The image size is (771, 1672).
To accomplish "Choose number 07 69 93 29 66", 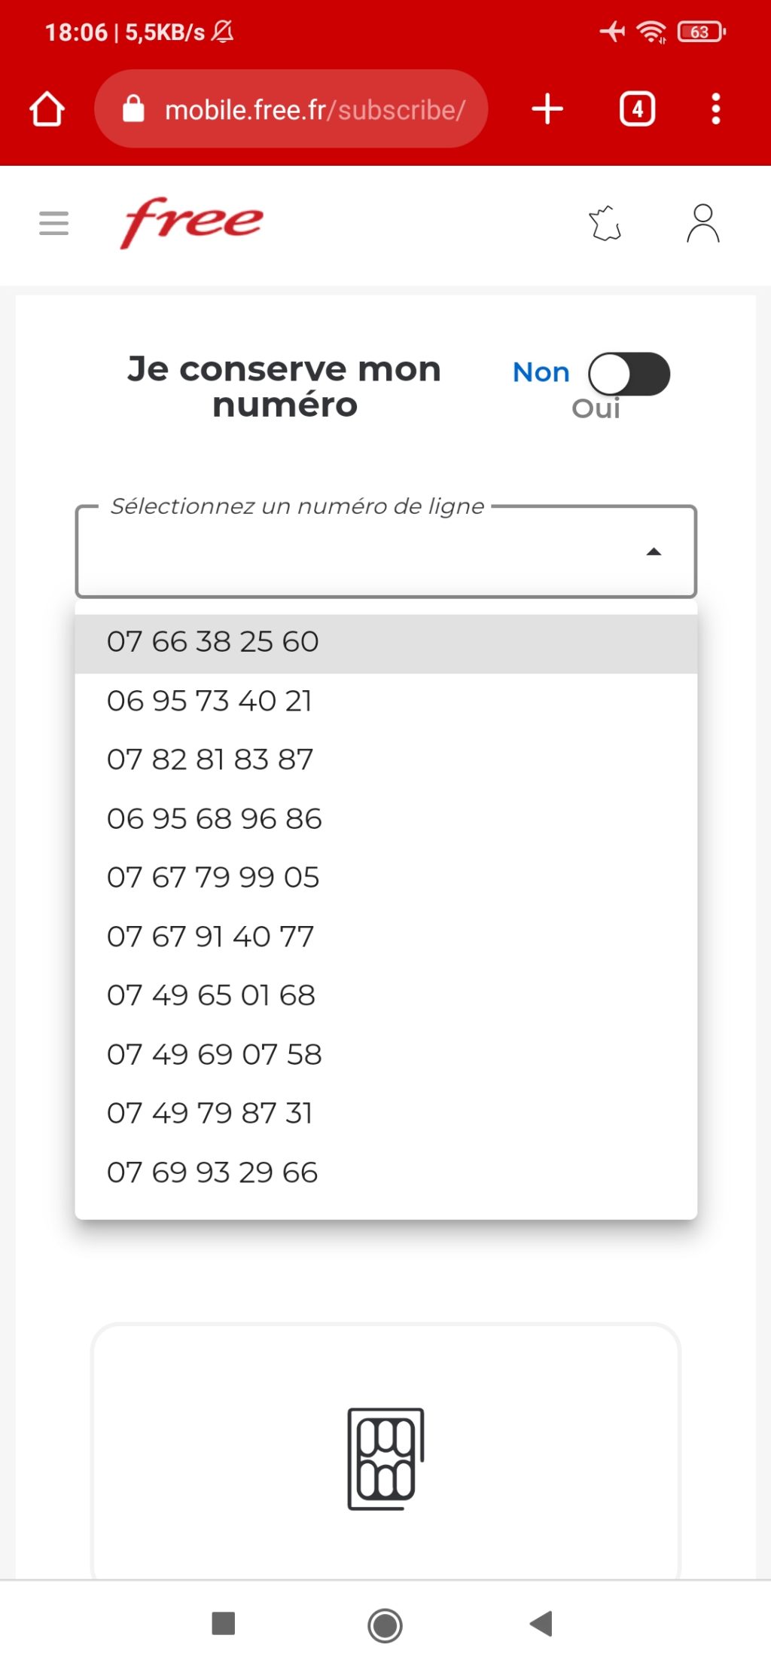I will (x=212, y=1173).
